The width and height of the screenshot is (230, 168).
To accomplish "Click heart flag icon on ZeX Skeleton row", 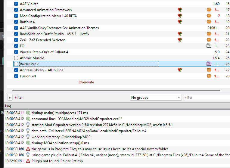I will [180, 40].
